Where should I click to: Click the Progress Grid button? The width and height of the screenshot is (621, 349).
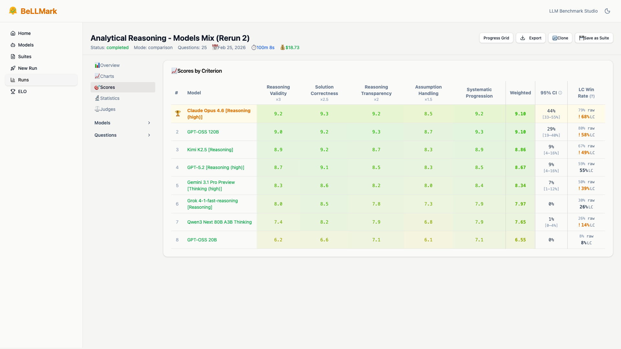(496, 38)
